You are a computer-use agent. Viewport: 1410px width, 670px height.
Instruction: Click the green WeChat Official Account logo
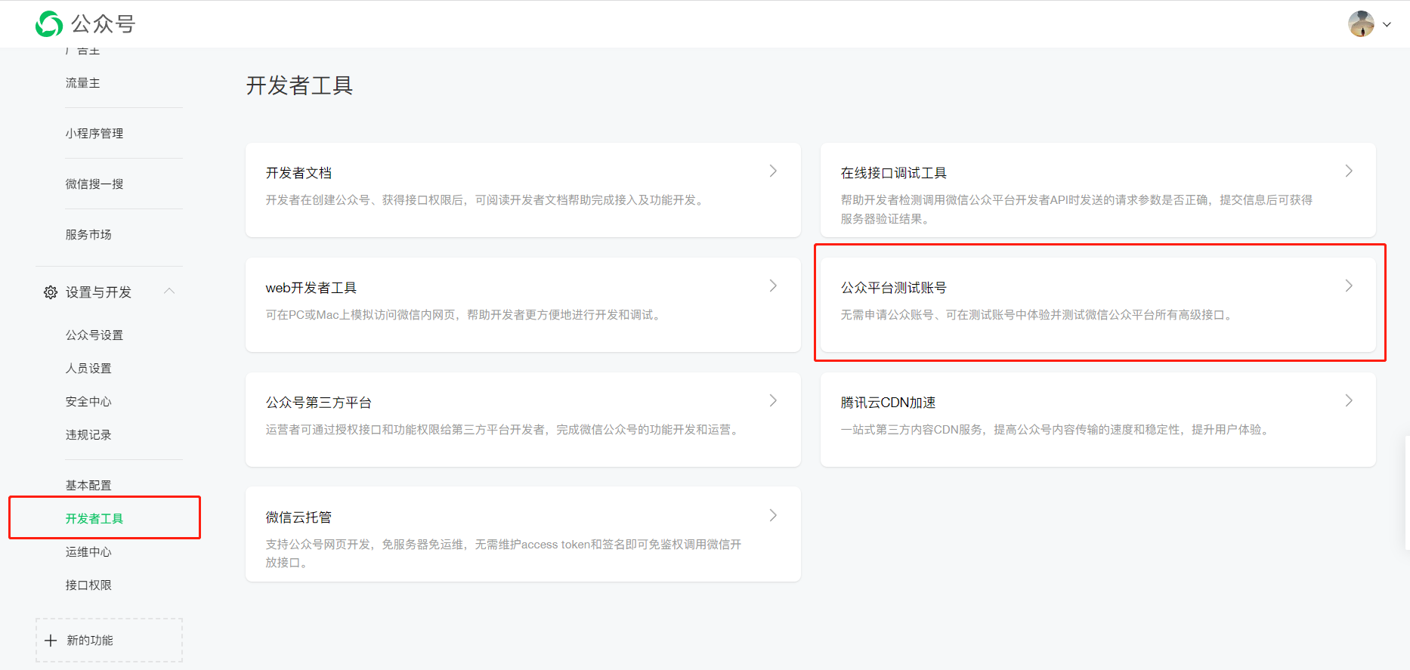[x=49, y=24]
